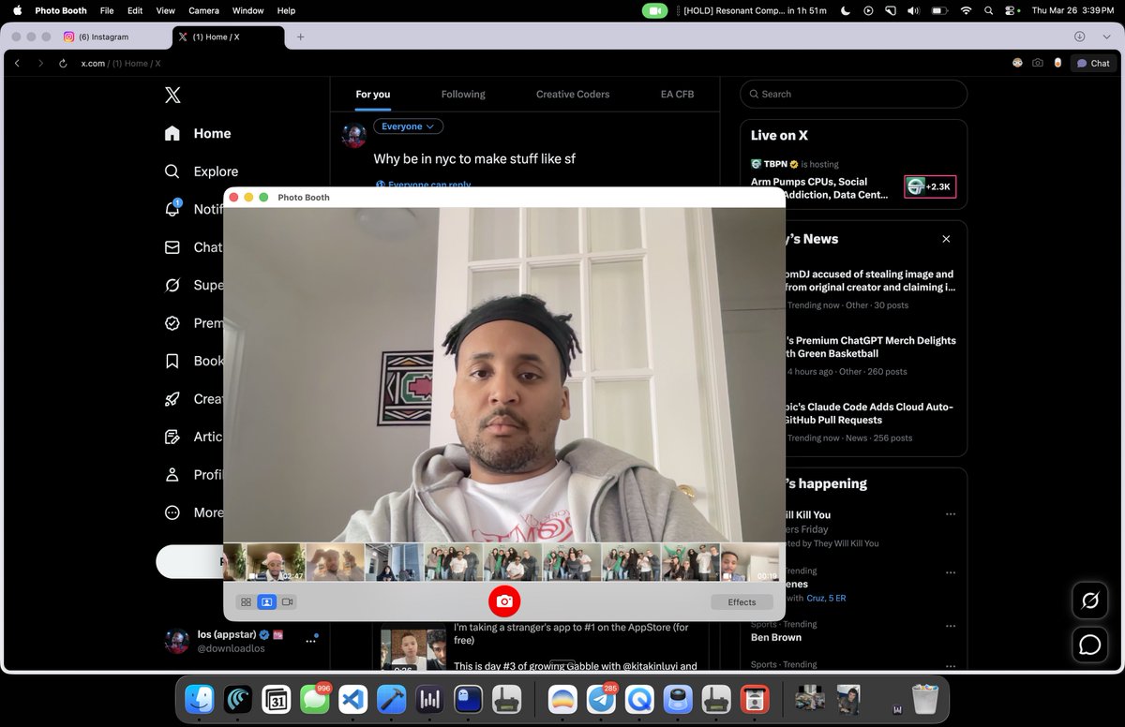Image resolution: width=1125 pixels, height=727 pixels.
Task: Open Telegram from the Dock
Action: [601, 699]
